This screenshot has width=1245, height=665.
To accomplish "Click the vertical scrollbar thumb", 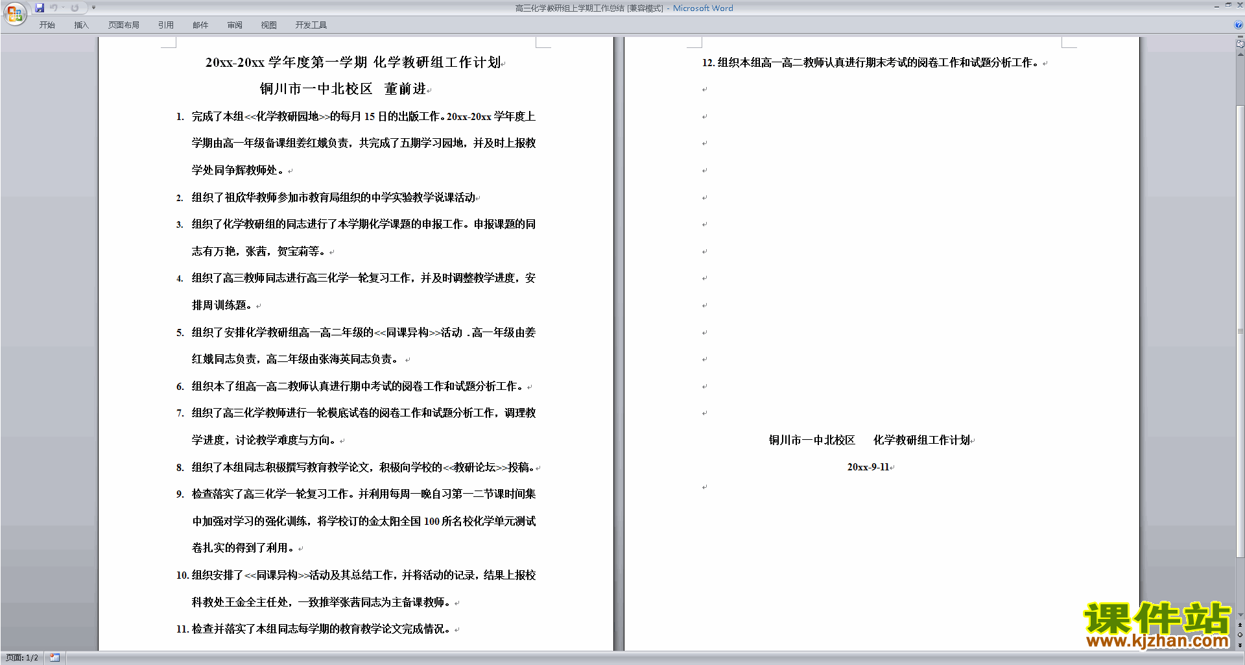I will [x=1240, y=331].
